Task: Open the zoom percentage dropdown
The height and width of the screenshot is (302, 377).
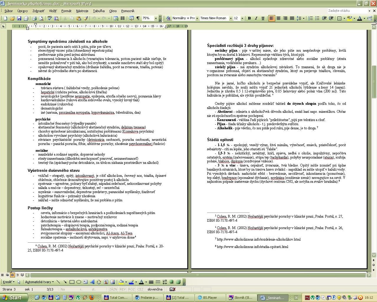Action: coord(156,18)
